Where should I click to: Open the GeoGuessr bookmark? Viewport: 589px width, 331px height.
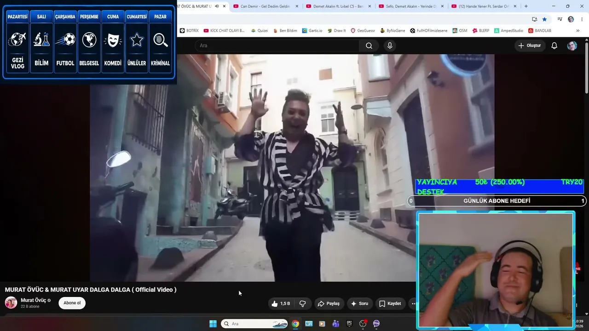[363, 31]
